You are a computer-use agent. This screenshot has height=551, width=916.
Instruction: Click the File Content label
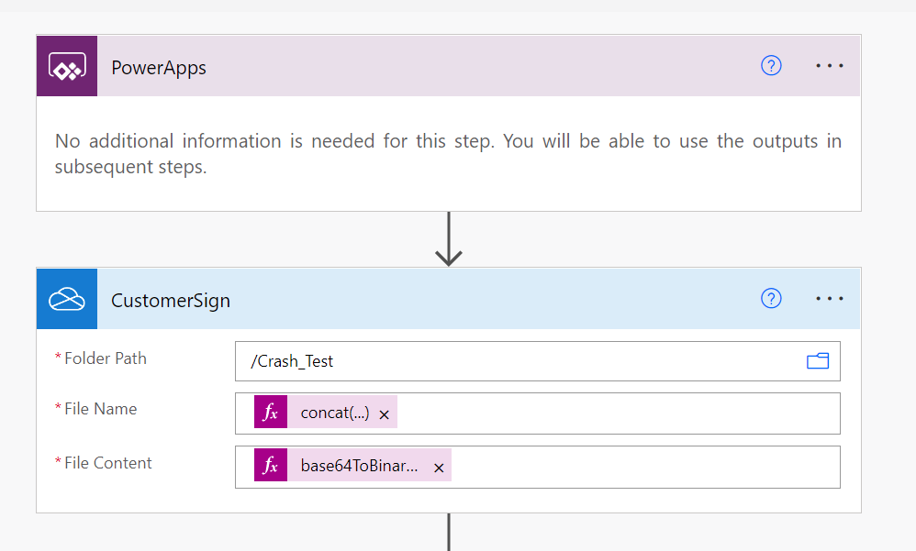108,463
